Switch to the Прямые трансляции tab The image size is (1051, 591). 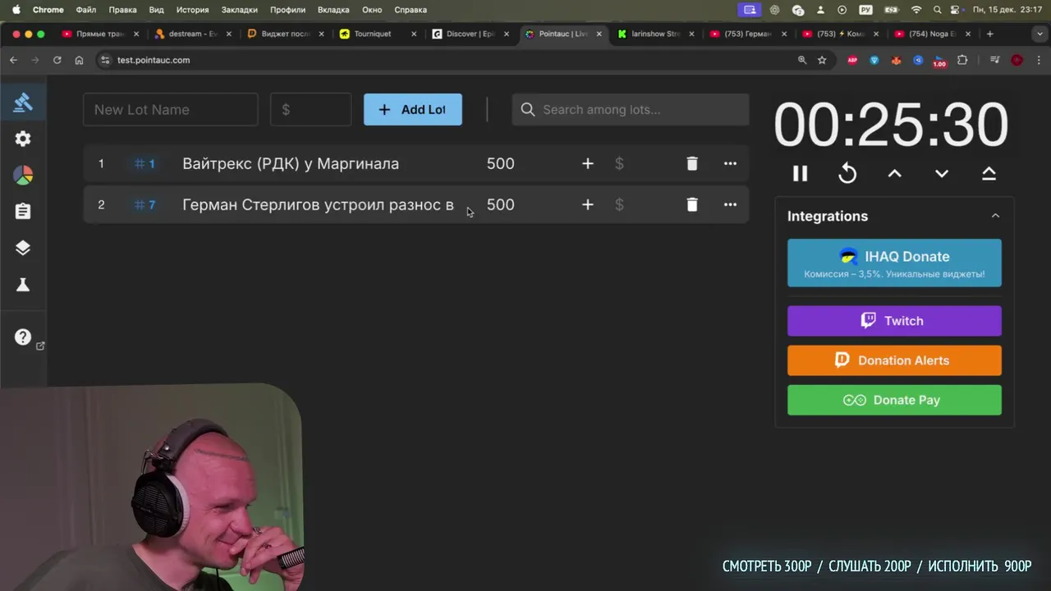tap(100, 34)
